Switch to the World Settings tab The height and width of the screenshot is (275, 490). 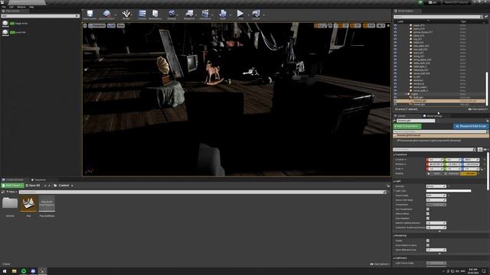pyautogui.click(x=433, y=116)
